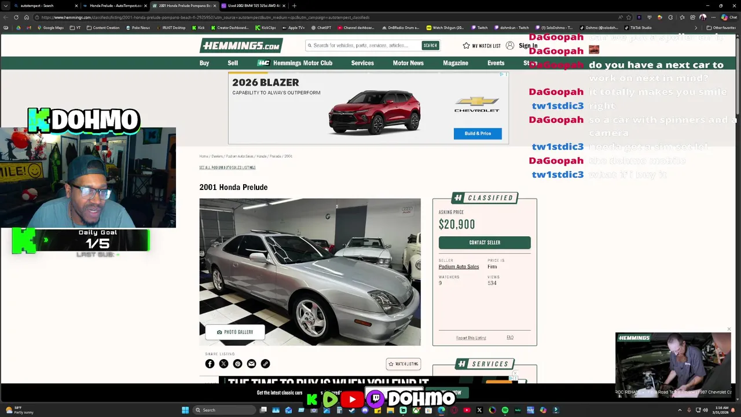Click Build & Price in Blazer ad
This screenshot has height=417, width=741.
point(478,134)
